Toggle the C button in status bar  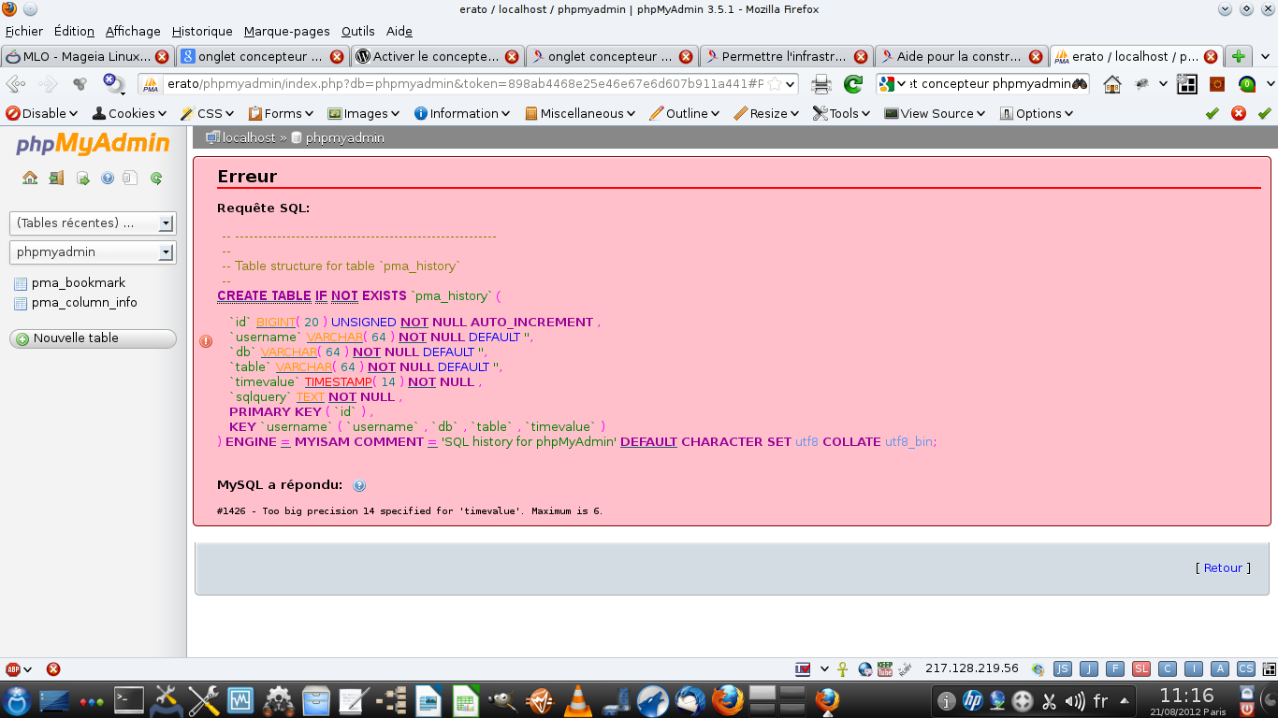tap(1168, 669)
